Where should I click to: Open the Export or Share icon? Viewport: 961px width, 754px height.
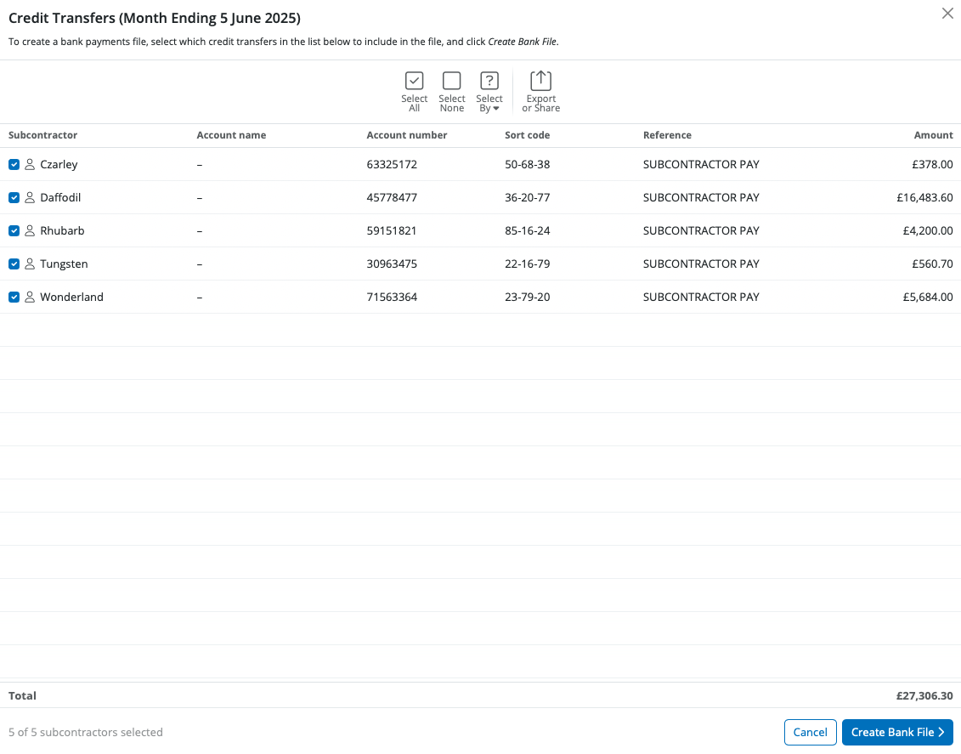coord(540,82)
